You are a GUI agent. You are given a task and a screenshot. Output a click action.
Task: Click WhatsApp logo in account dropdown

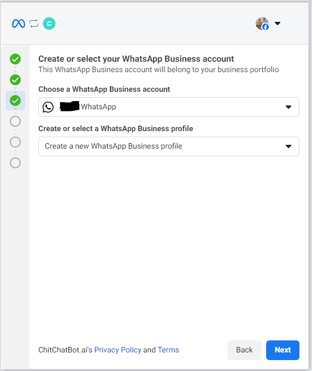click(48, 107)
